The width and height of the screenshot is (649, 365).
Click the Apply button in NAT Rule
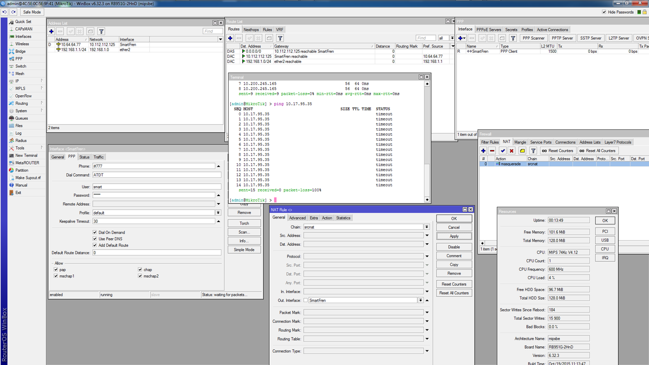click(x=454, y=236)
